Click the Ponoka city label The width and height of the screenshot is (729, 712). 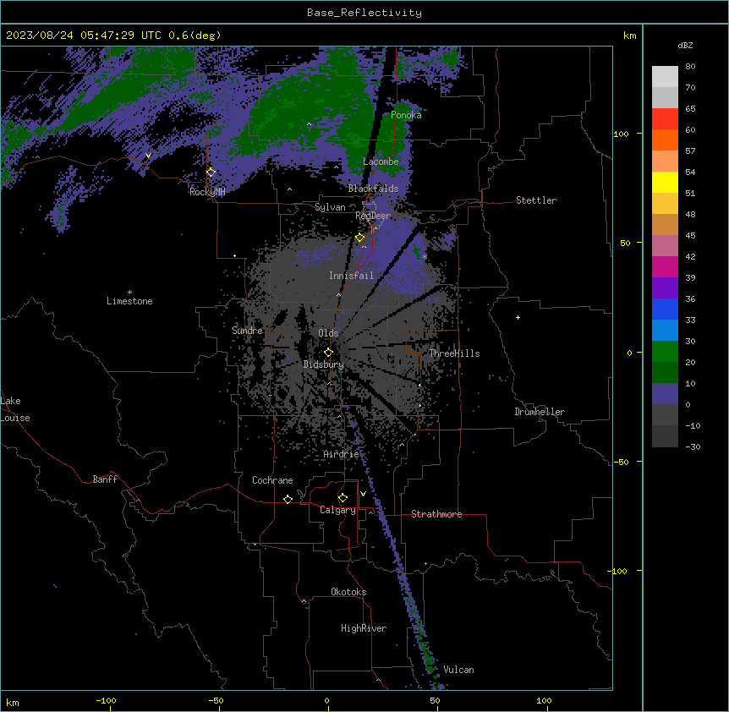[406, 115]
